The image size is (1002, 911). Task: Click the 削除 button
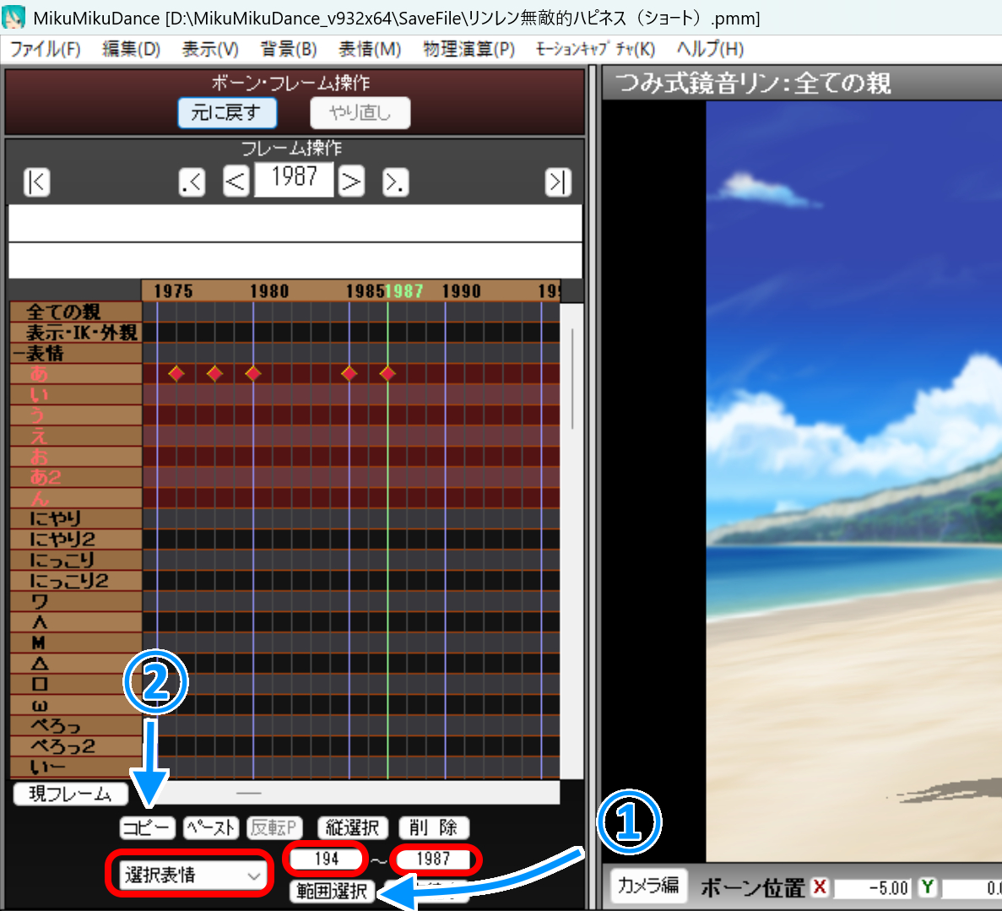434,828
